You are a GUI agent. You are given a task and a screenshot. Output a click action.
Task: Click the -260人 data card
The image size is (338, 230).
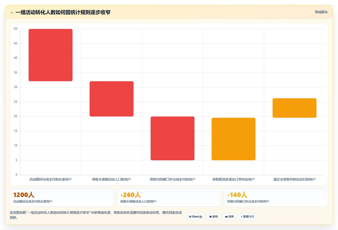click(x=169, y=197)
